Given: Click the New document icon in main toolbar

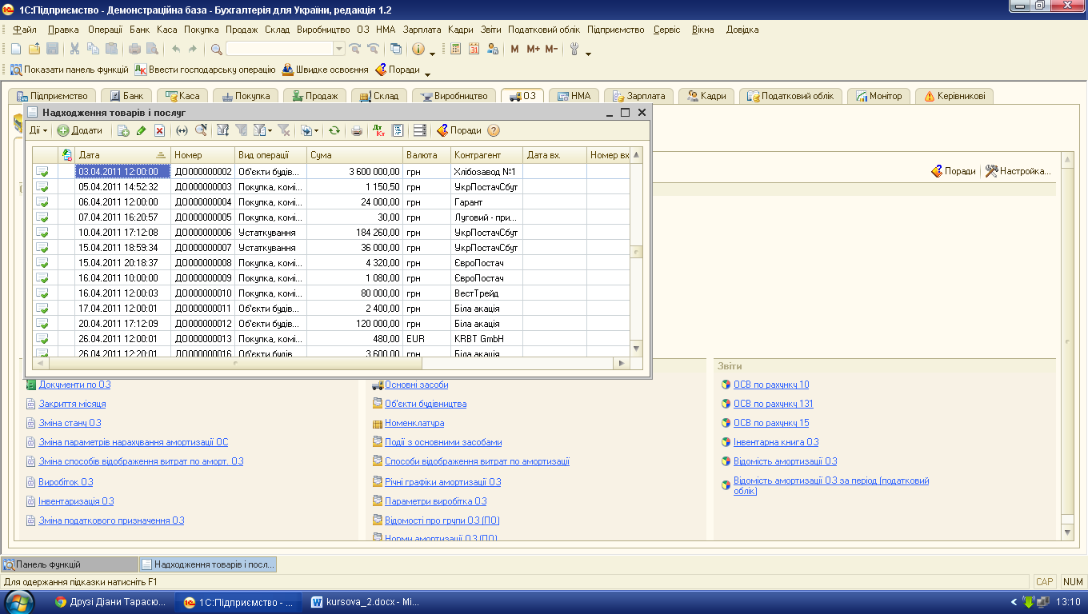Looking at the screenshot, I should tap(16, 49).
